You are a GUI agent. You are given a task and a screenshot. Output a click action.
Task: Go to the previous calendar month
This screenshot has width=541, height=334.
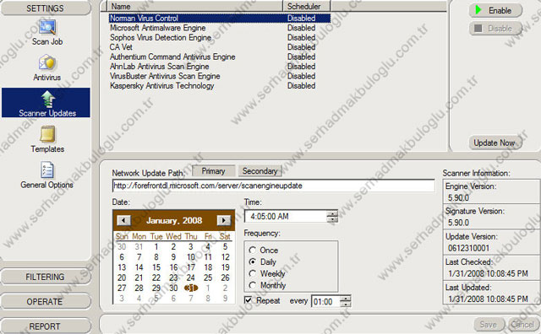(x=123, y=220)
